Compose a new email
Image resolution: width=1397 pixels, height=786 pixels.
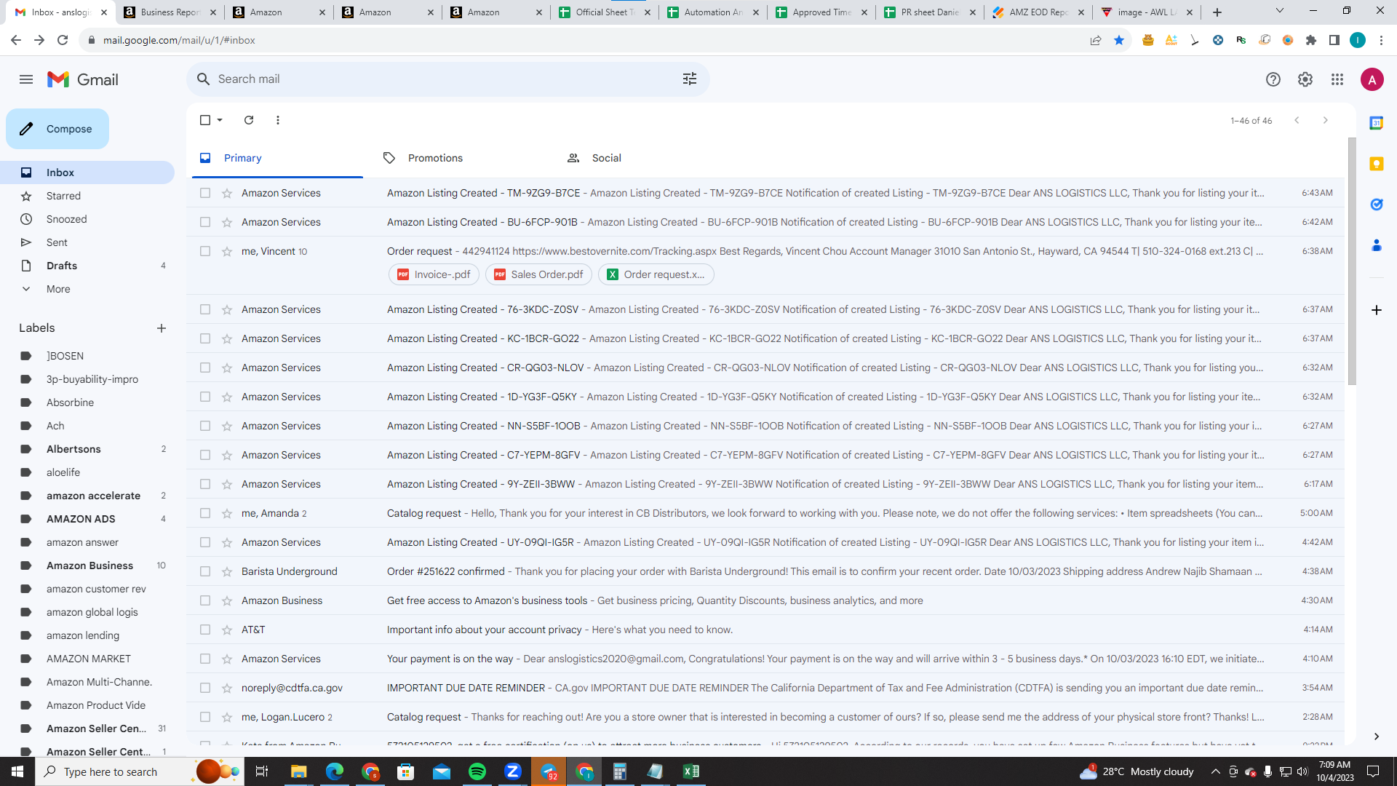click(57, 129)
